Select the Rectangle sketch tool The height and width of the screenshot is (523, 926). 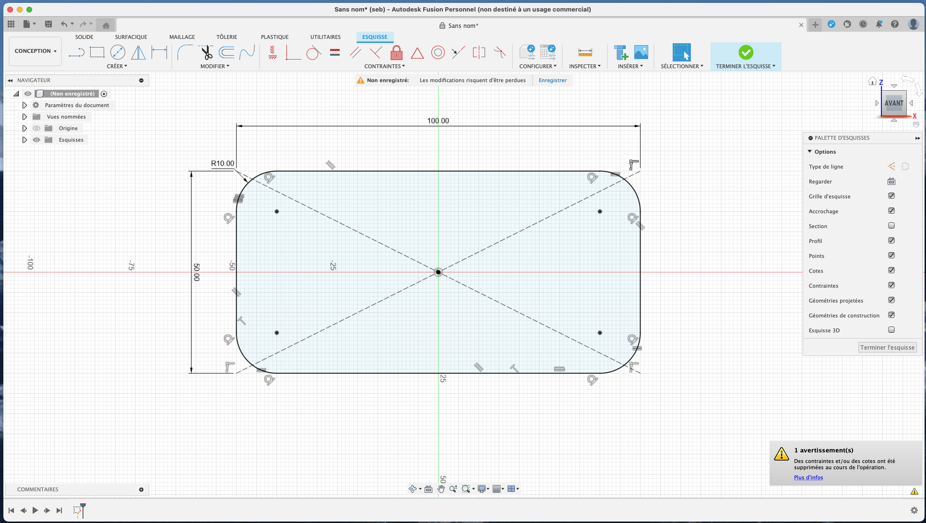[x=97, y=52]
